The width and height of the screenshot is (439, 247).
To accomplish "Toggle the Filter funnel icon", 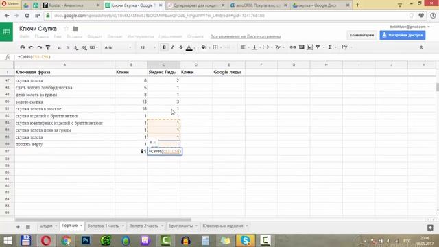I will coord(318,47).
